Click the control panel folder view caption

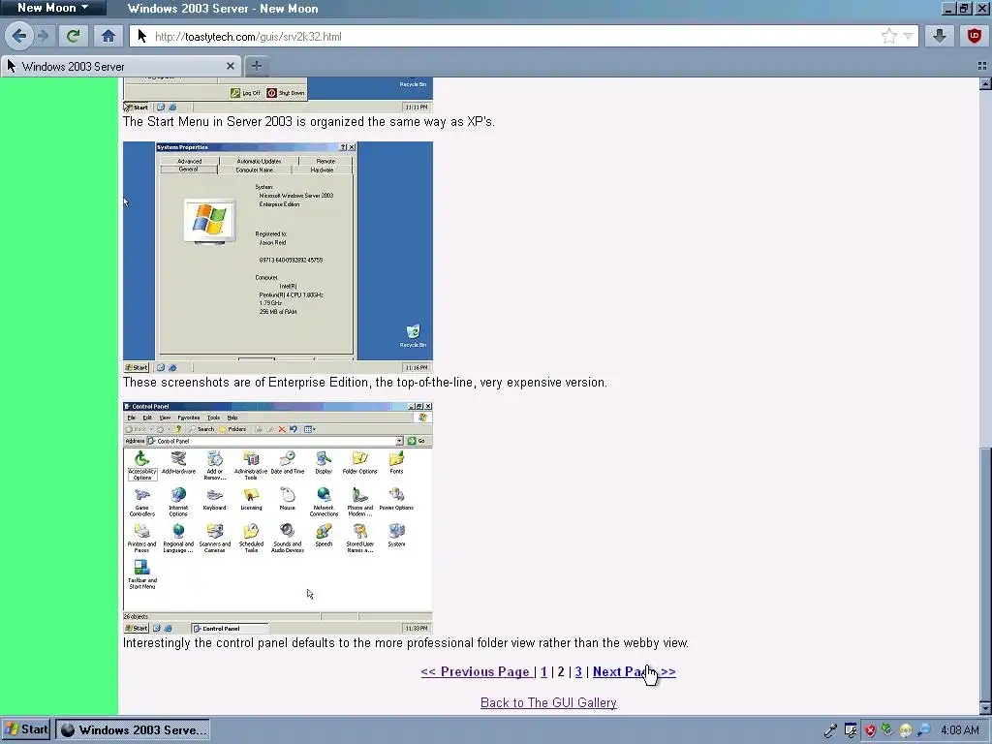[406, 643]
